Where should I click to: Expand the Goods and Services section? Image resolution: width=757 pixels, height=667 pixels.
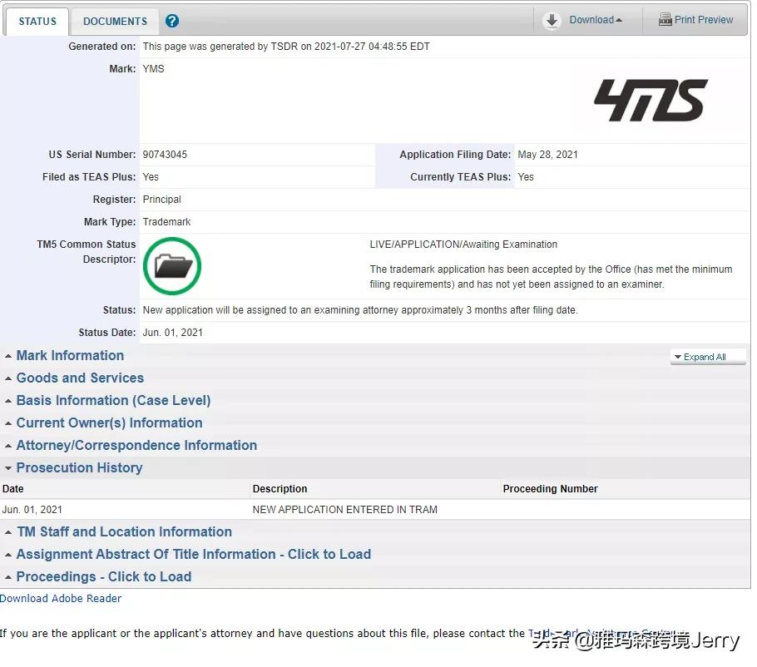(x=80, y=378)
